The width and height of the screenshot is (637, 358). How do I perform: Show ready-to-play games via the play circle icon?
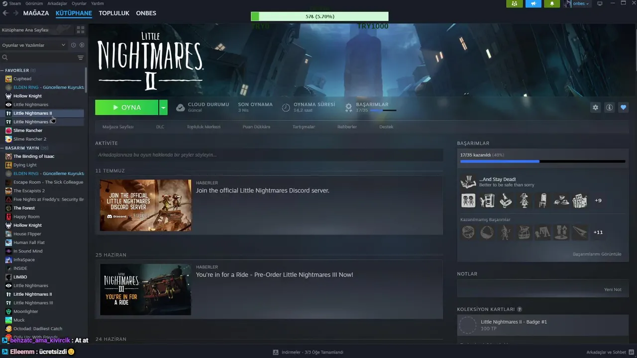tap(82, 45)
